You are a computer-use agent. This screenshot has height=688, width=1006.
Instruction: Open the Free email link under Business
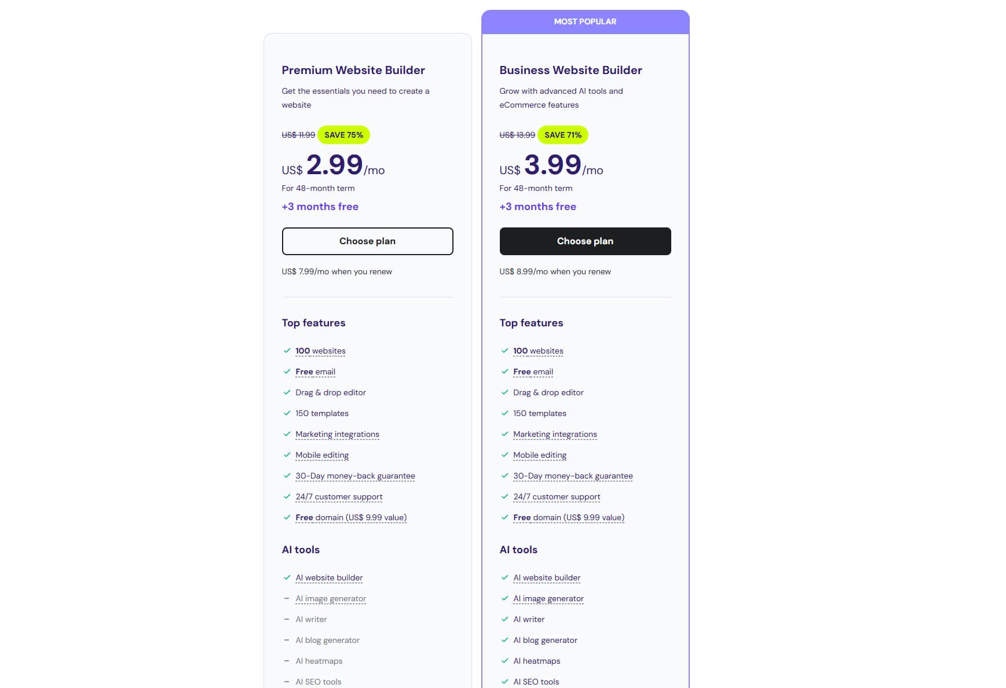(x=533, y=371)
